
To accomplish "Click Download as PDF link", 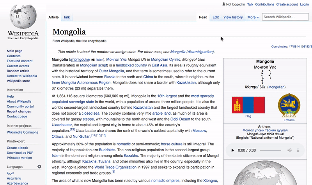I will (x=20, y=153).
